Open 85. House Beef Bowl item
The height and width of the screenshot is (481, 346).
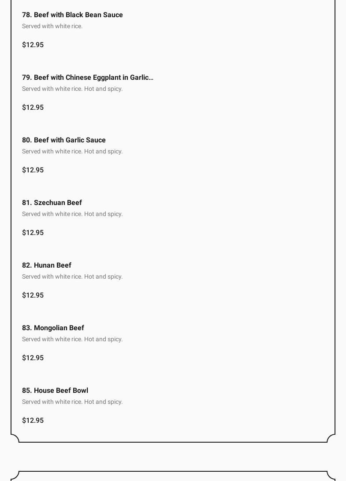click(55, 391)
